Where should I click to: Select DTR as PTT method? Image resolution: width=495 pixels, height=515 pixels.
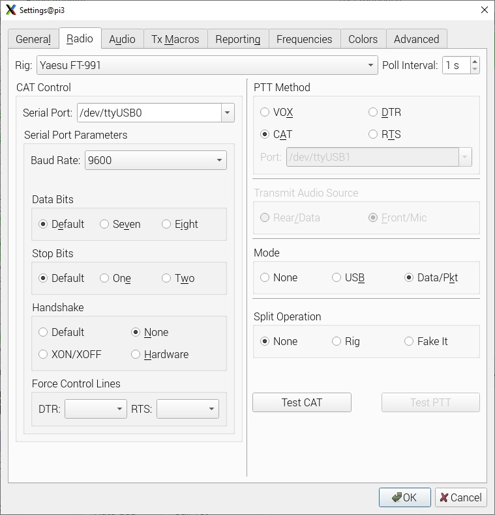click(x=385, y=113)
